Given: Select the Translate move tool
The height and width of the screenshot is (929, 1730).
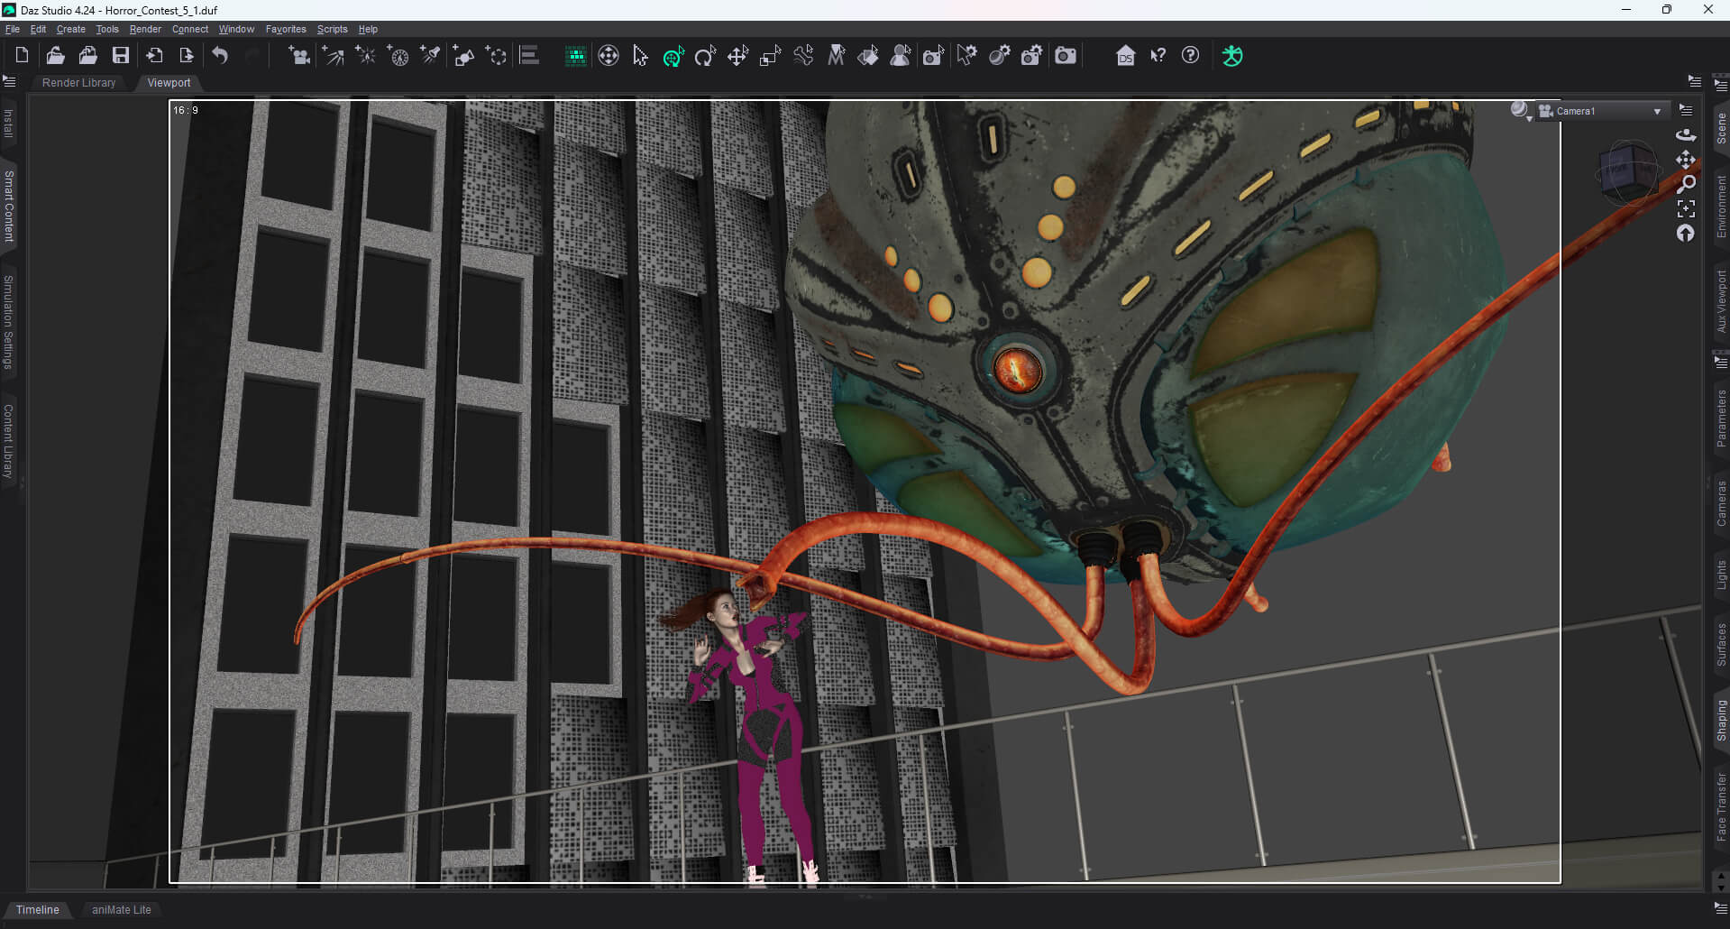Looking at the screenshot, I should click(x=737, y=56).
